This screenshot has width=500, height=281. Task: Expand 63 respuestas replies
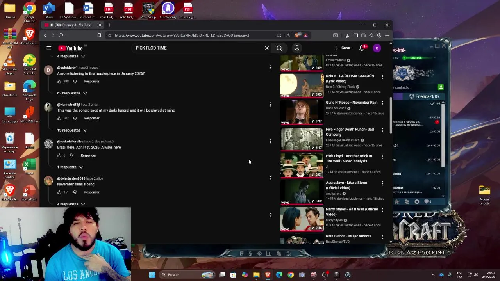(72, 93)
